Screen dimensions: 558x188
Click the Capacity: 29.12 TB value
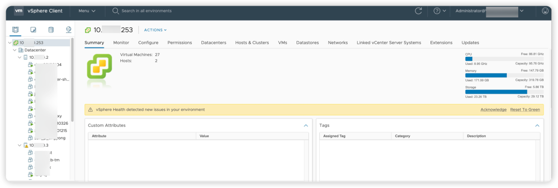point(531,96)
